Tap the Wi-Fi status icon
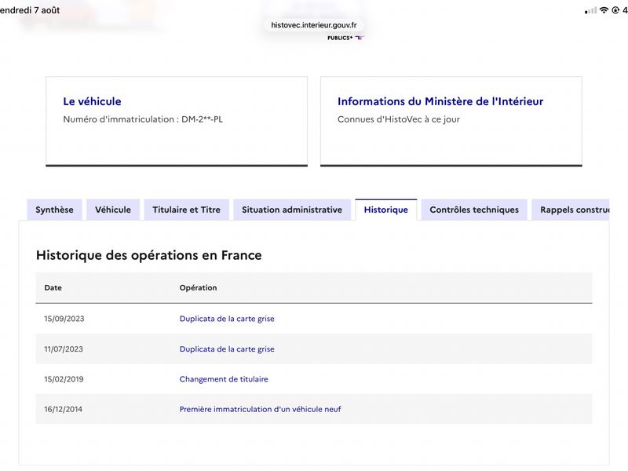Image resolution: width=628 pixels, height=471 pixels. 604,10
